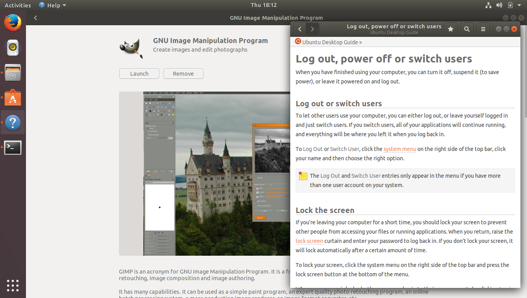The image size is (527, 298).
Task: Click the GIMP Wilber logo
Action: (131, 48)
